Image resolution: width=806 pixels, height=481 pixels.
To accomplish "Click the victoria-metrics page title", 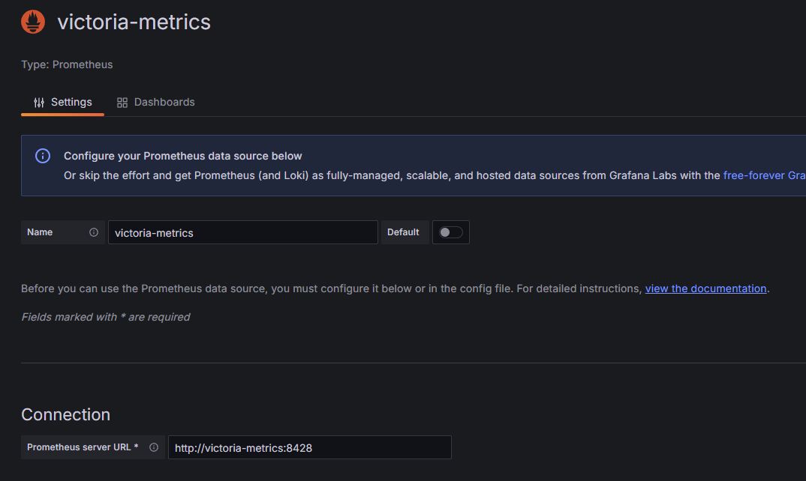I will pos(134,22).
